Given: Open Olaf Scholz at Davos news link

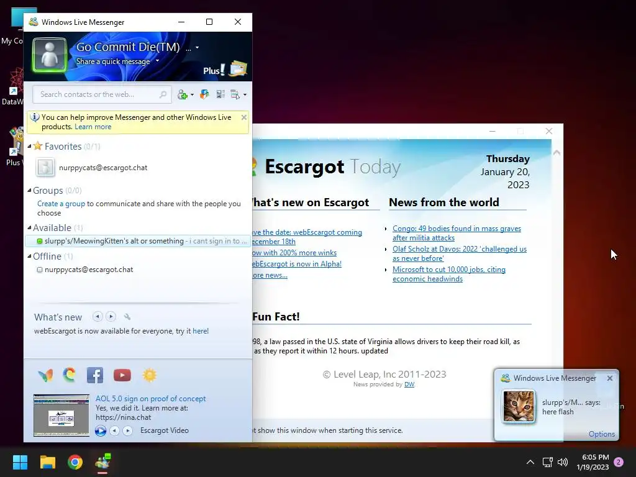Looking at the screenshot, I should tap(460, 253).
